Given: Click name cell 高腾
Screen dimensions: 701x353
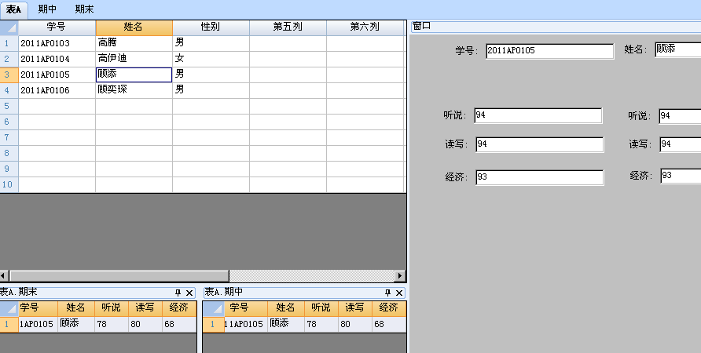Looking at the screenshot, I should tap(134, 44).
